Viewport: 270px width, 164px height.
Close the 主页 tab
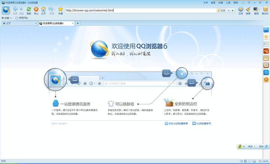point(36,23)
